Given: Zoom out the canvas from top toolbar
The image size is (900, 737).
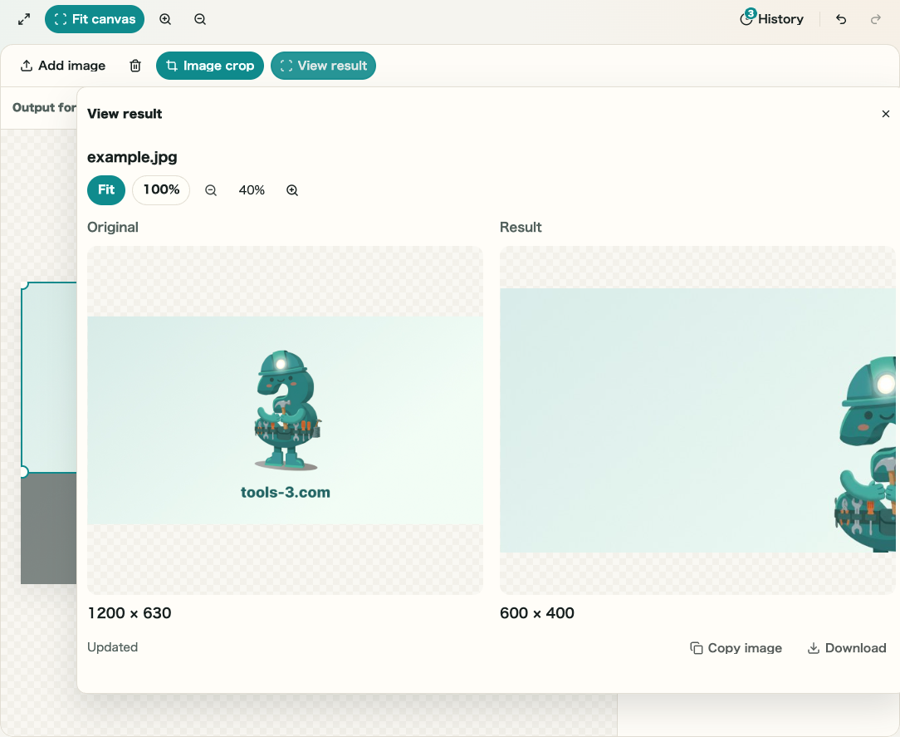Looking at the screenshot, I should click(x=200, y=20).
